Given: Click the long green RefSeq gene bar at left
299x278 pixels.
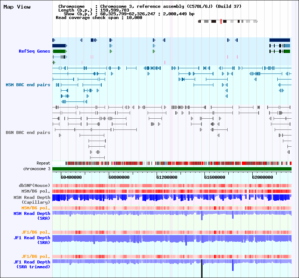Looking at the screenshot, I should click(x=59, y=51).
